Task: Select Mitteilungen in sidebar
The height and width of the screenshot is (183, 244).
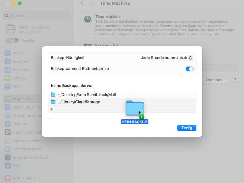Action: click(x=23, y=178)
